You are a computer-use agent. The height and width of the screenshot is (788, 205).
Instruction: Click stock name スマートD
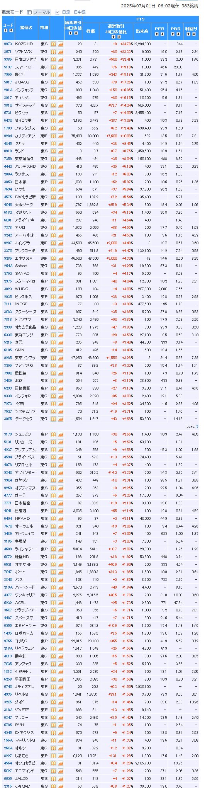[x=23, y=67]
